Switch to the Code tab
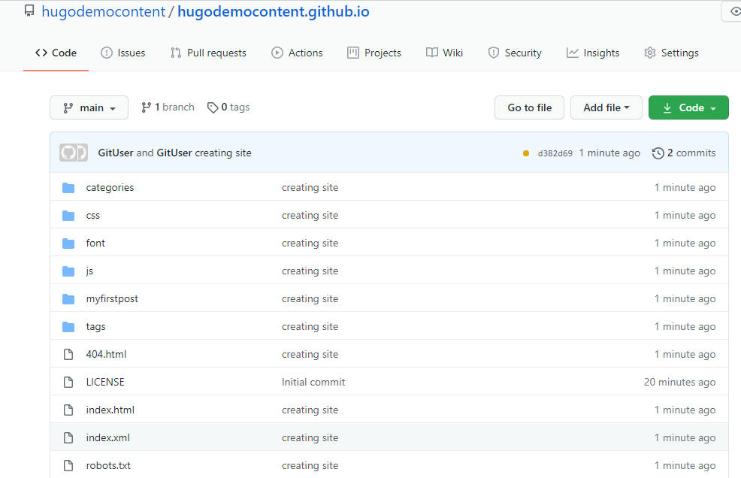This screenshot has width=741, height=478. [x=56, y=53]
